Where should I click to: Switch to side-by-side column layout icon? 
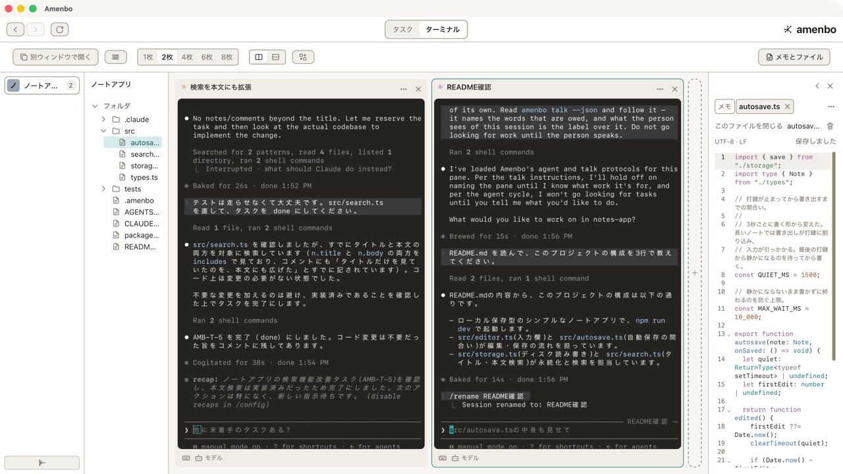[259, 57]
